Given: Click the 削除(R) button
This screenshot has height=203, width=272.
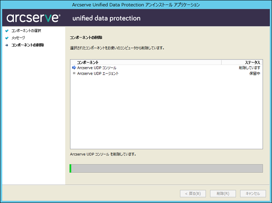Looking at the screenshot, I should pos(223,194).
